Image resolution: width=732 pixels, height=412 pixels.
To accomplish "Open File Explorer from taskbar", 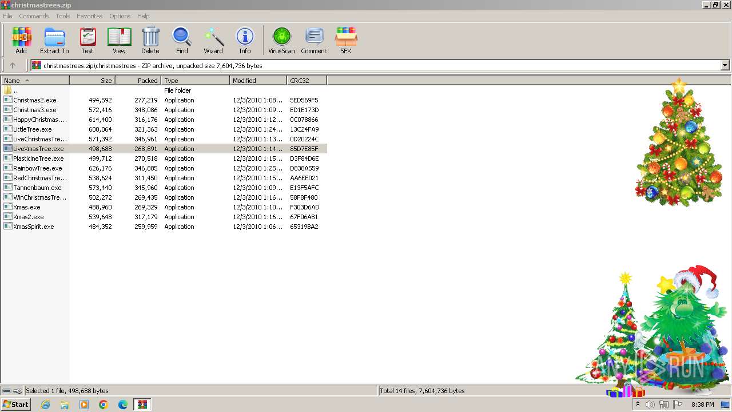I will (x=65, y=405).
